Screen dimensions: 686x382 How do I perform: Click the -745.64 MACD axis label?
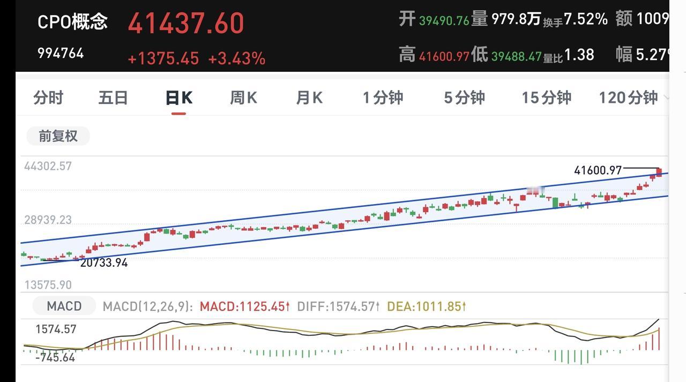55,357
